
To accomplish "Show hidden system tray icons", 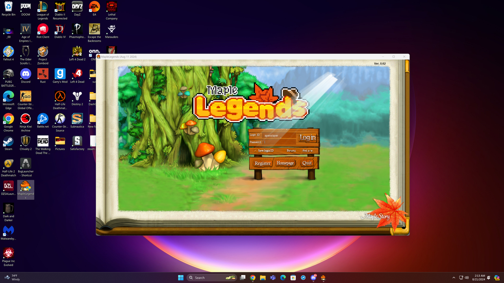I will point(454,277).
